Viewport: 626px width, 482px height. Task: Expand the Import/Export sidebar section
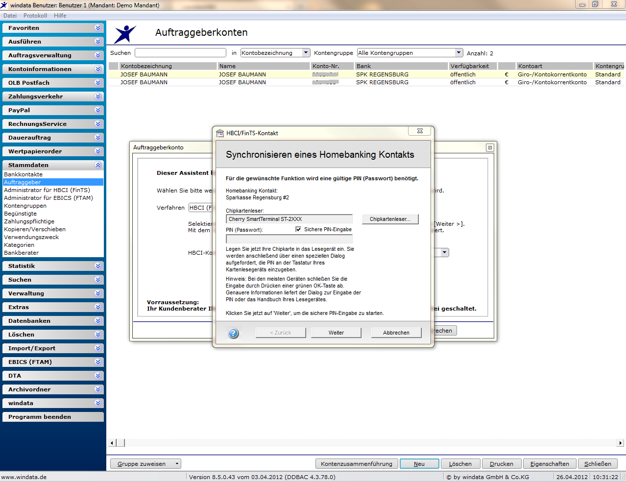click(53, 348)
